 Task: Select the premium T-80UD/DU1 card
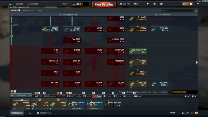[160, 84]
